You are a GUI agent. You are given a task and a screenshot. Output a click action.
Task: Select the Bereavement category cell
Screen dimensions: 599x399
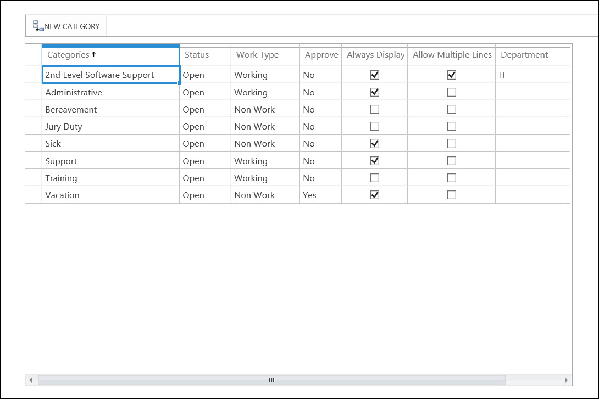coord(110,109)
